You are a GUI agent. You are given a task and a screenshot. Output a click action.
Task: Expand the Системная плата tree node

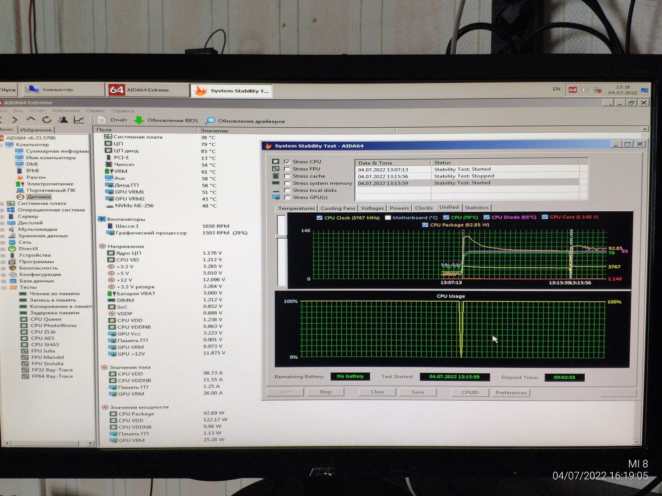point(2,204)
